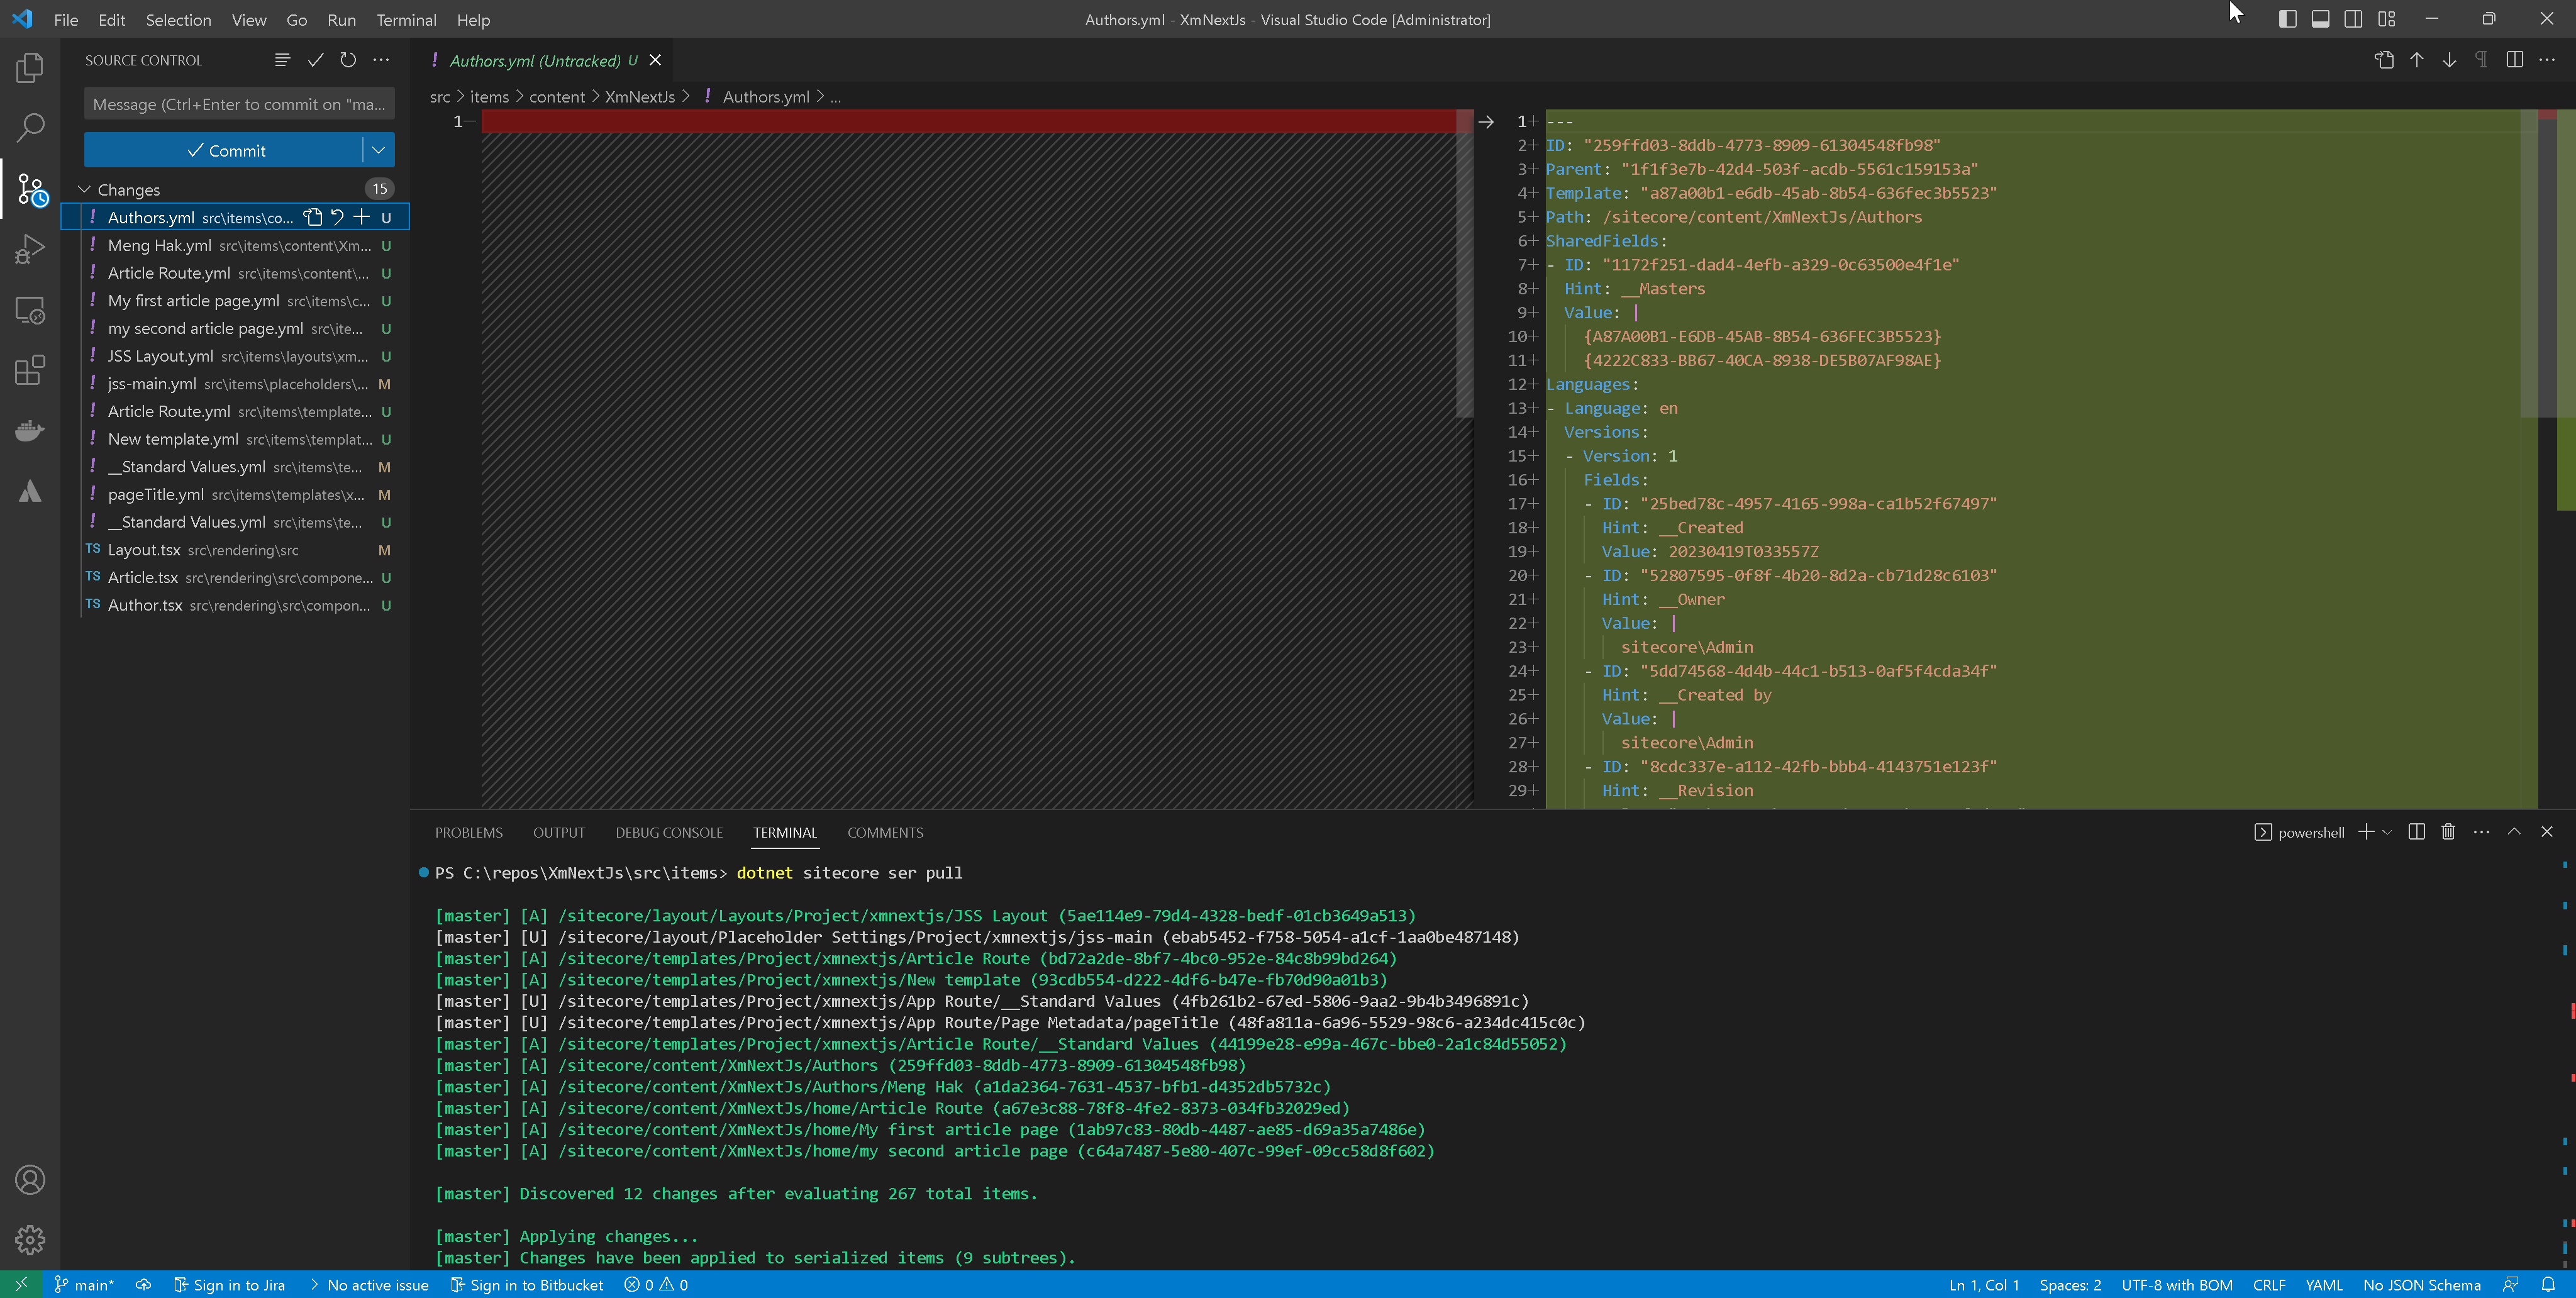The image size is (2576, 1298).
Task: Toggle primary side bar visibility
Action: pos(2287,19)
